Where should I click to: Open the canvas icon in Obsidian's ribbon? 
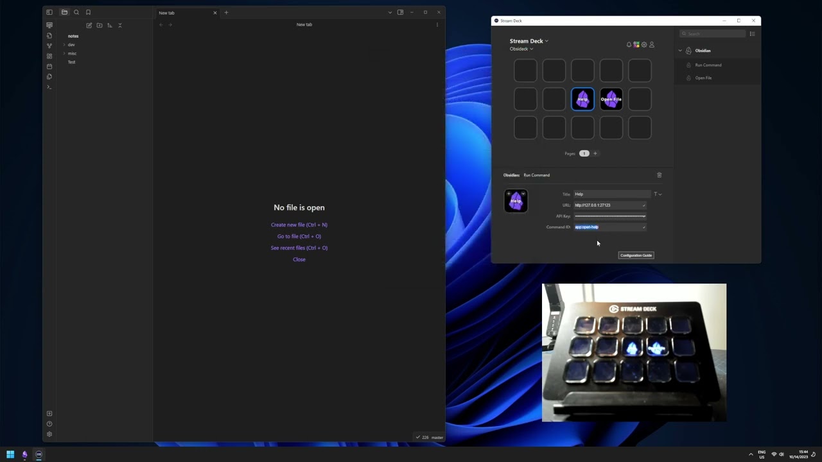[x=49, y=56]
